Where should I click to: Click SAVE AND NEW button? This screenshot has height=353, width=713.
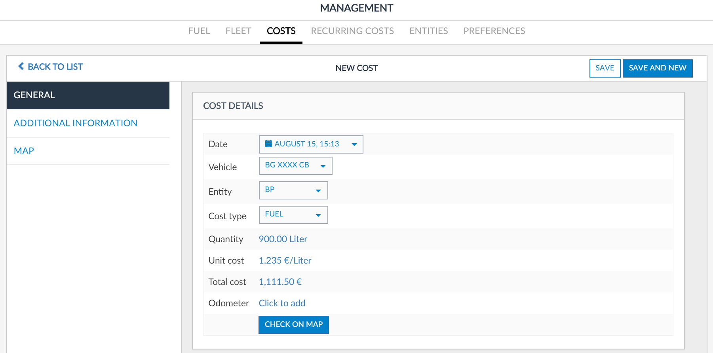coord(657,68)
